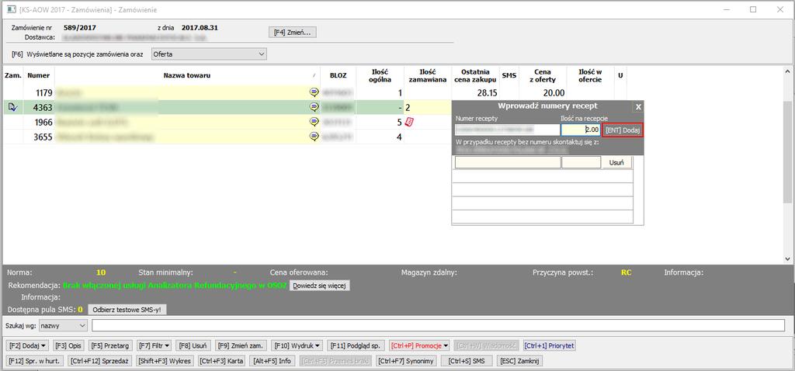Viewport: 795px width, 371px height.
Task: Click the Numer recepty input field
Action: point(506,130)
